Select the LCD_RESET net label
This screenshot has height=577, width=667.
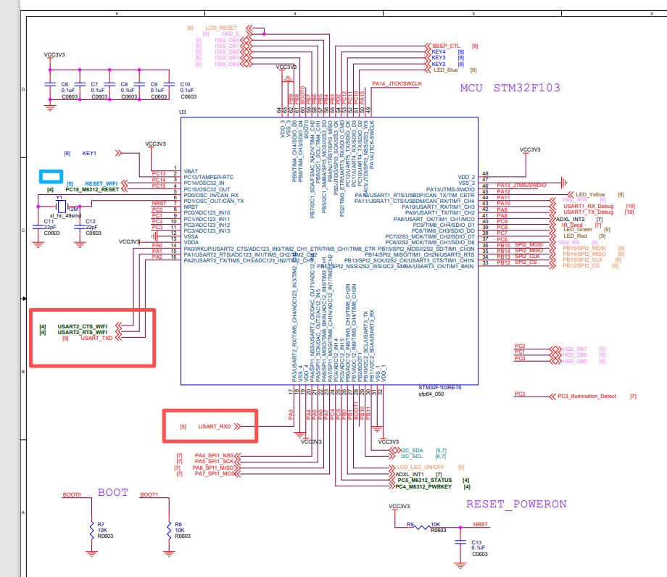(221, 28)
